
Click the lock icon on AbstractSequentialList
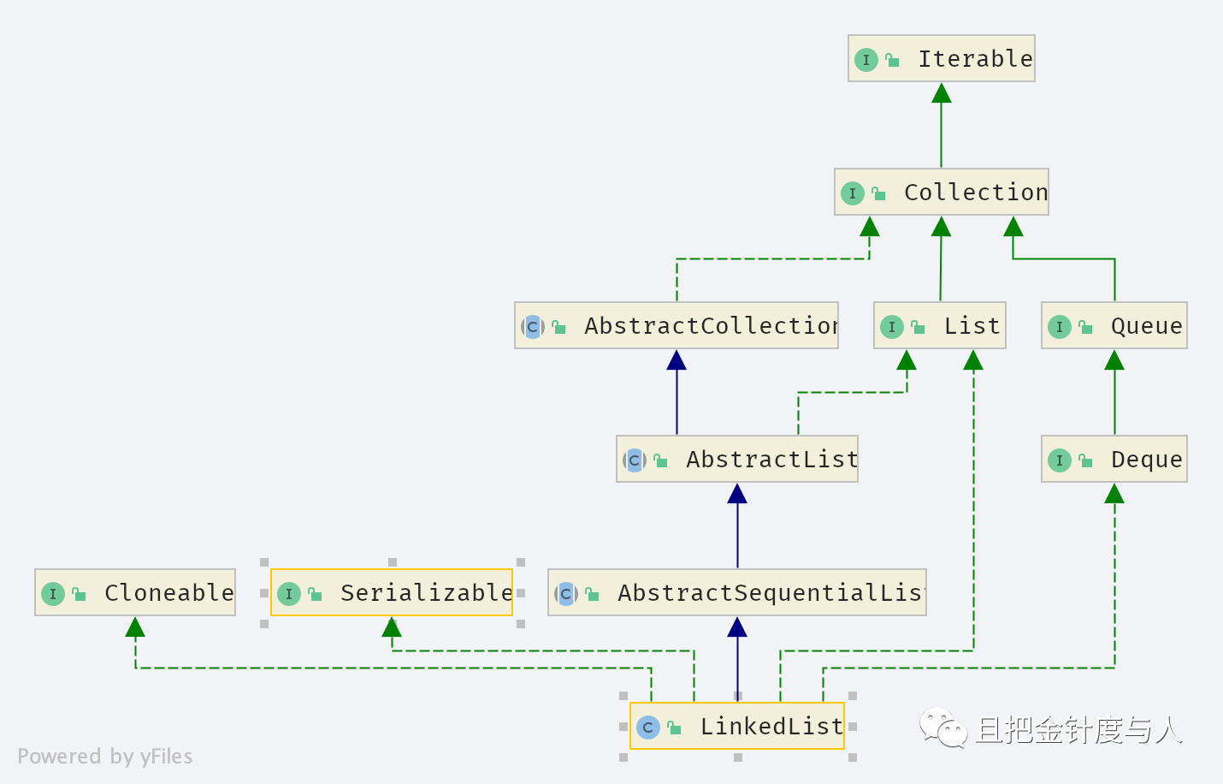[592, 594]
